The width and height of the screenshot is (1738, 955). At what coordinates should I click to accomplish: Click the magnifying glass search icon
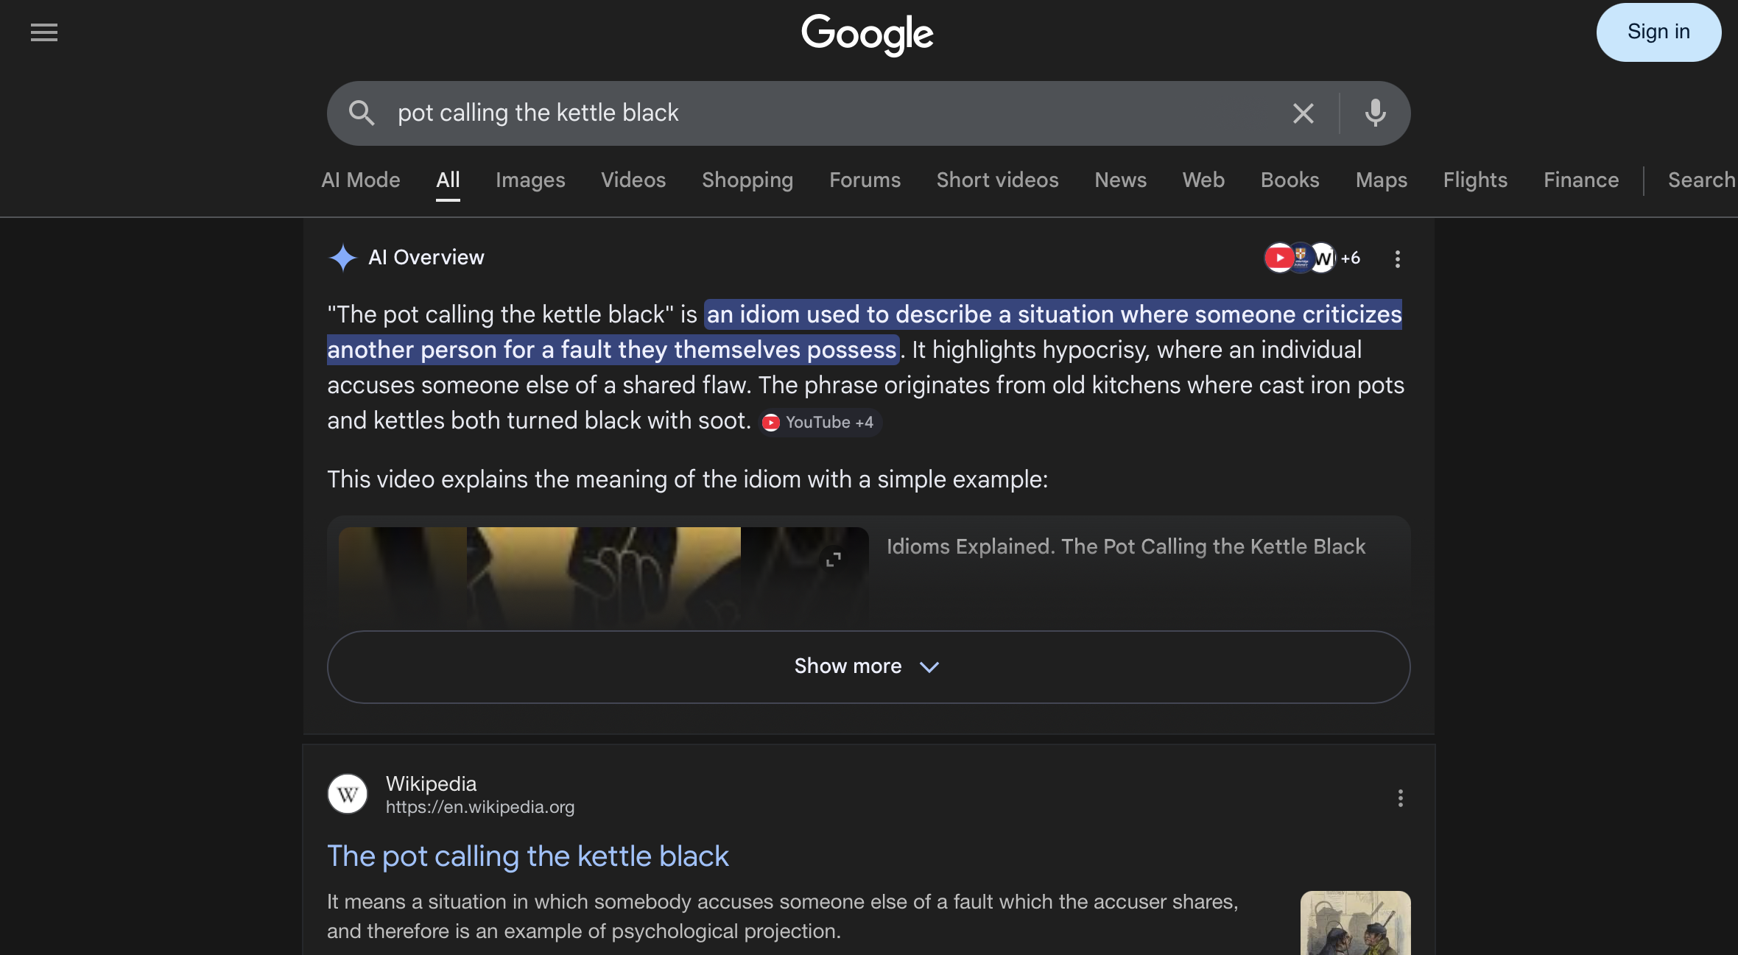[362, 113]
